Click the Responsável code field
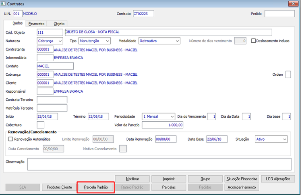 coord(45,91)
